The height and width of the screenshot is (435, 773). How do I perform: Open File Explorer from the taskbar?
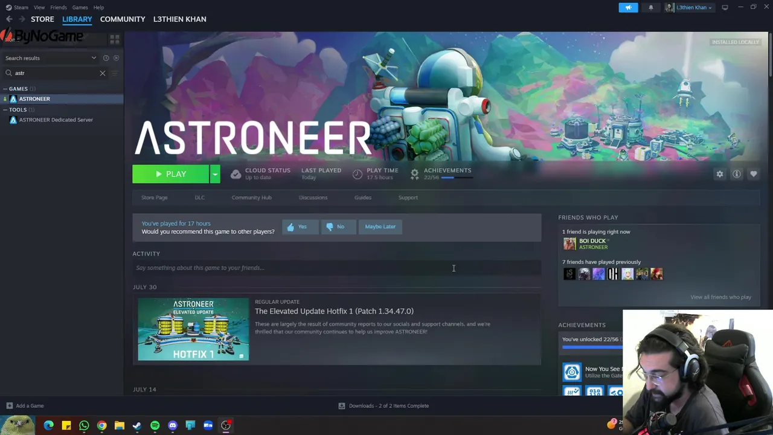[120, 425]
